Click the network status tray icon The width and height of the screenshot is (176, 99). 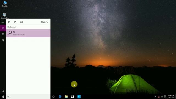point(159,97)
